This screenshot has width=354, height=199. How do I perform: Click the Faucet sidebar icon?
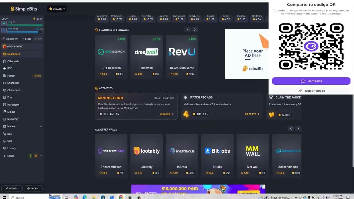pyautogui.click(x=4, y=75)
